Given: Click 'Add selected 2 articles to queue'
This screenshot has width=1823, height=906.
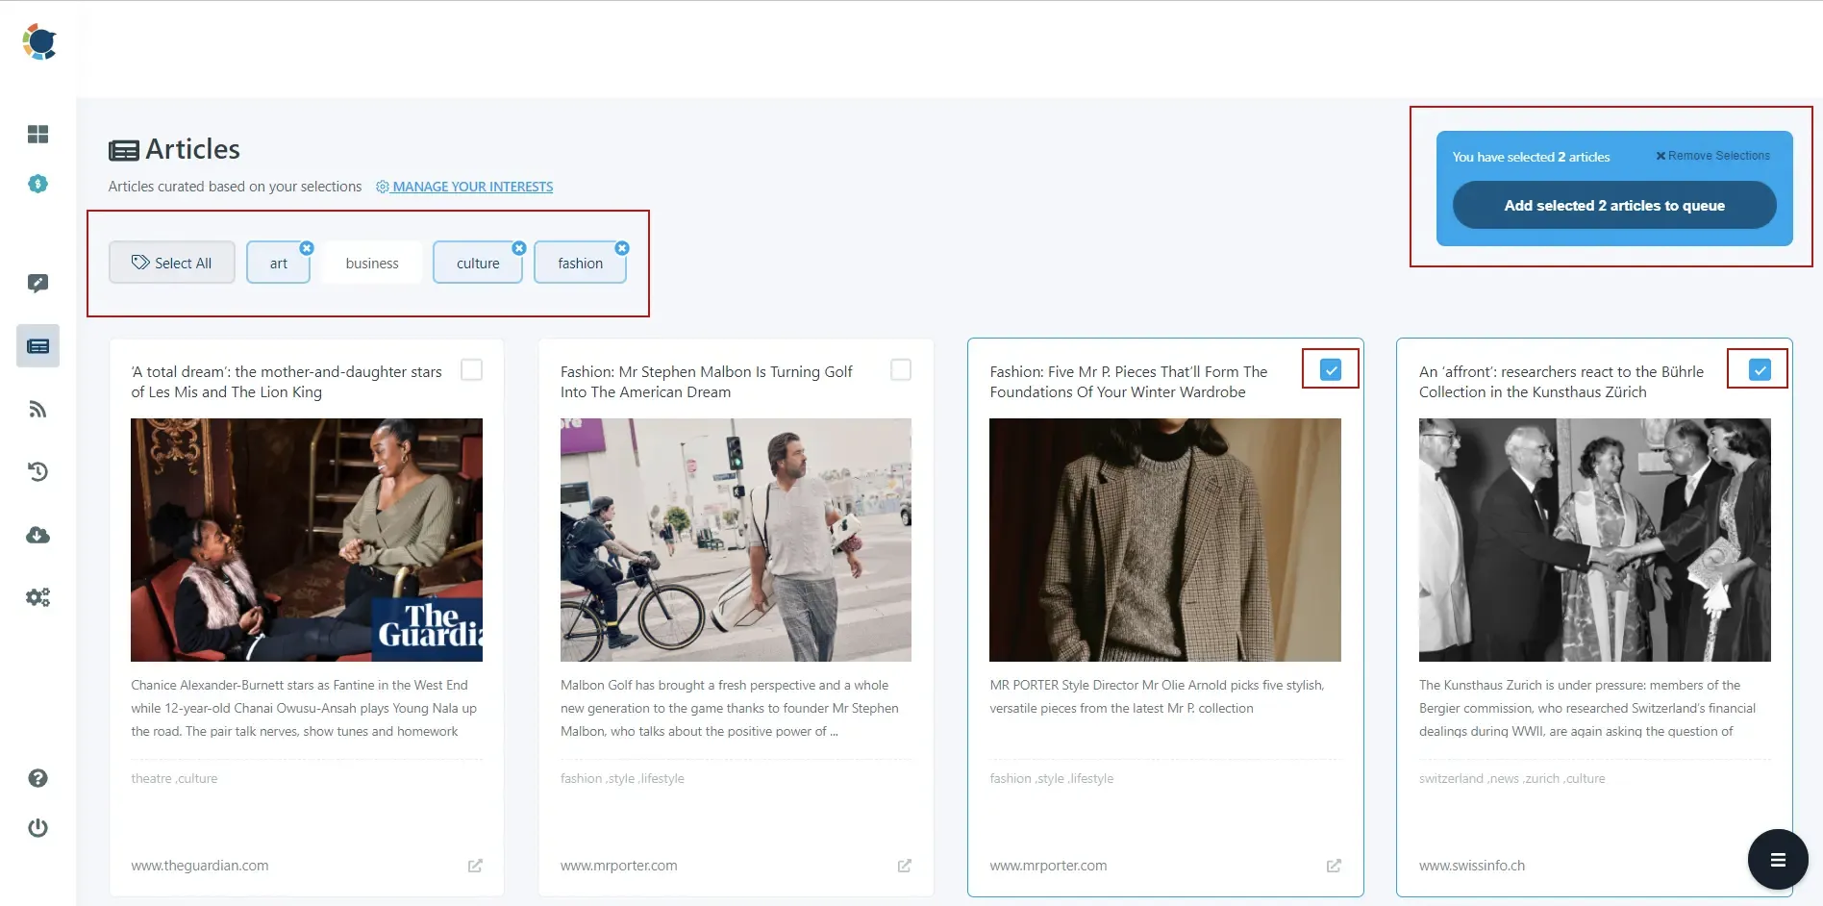Looking at the screenshot, I should pyautogui.click(x=1614, y=205).
